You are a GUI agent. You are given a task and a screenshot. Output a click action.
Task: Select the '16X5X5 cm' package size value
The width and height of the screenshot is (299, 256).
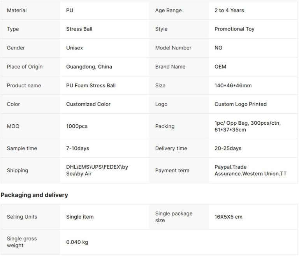229,217
